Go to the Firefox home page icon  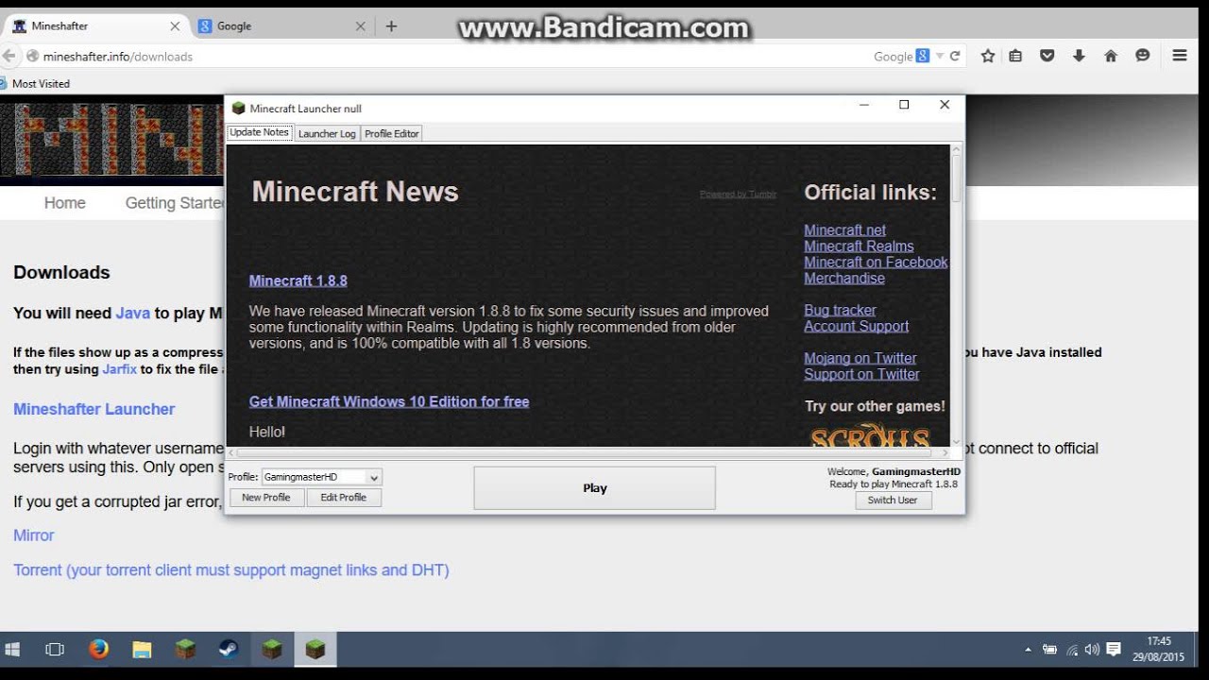pyautogui.click(x=1111, y=56)
